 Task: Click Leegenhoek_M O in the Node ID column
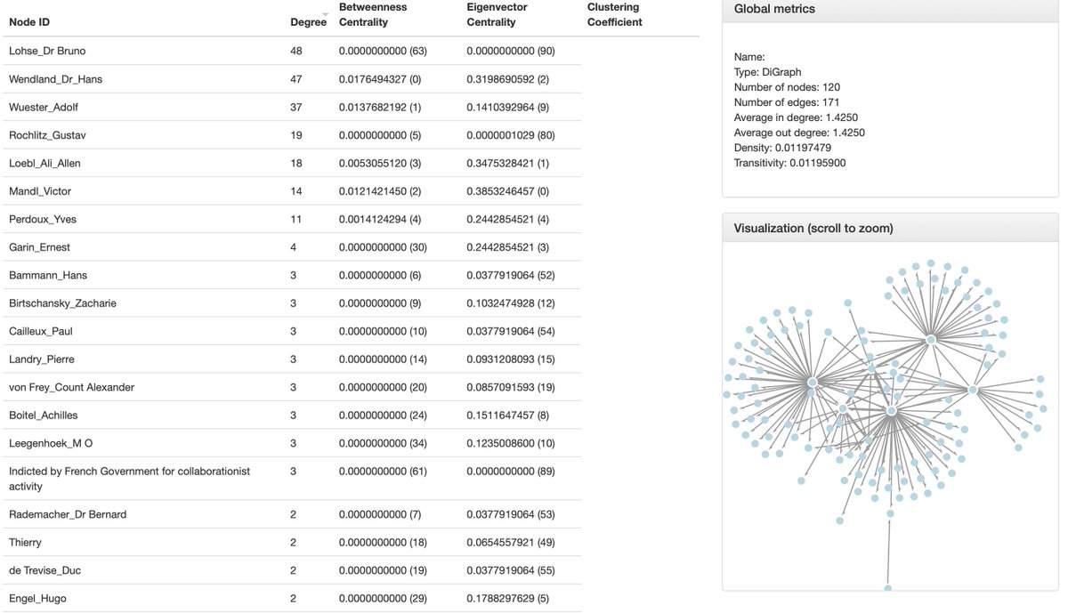pos(51,444)
